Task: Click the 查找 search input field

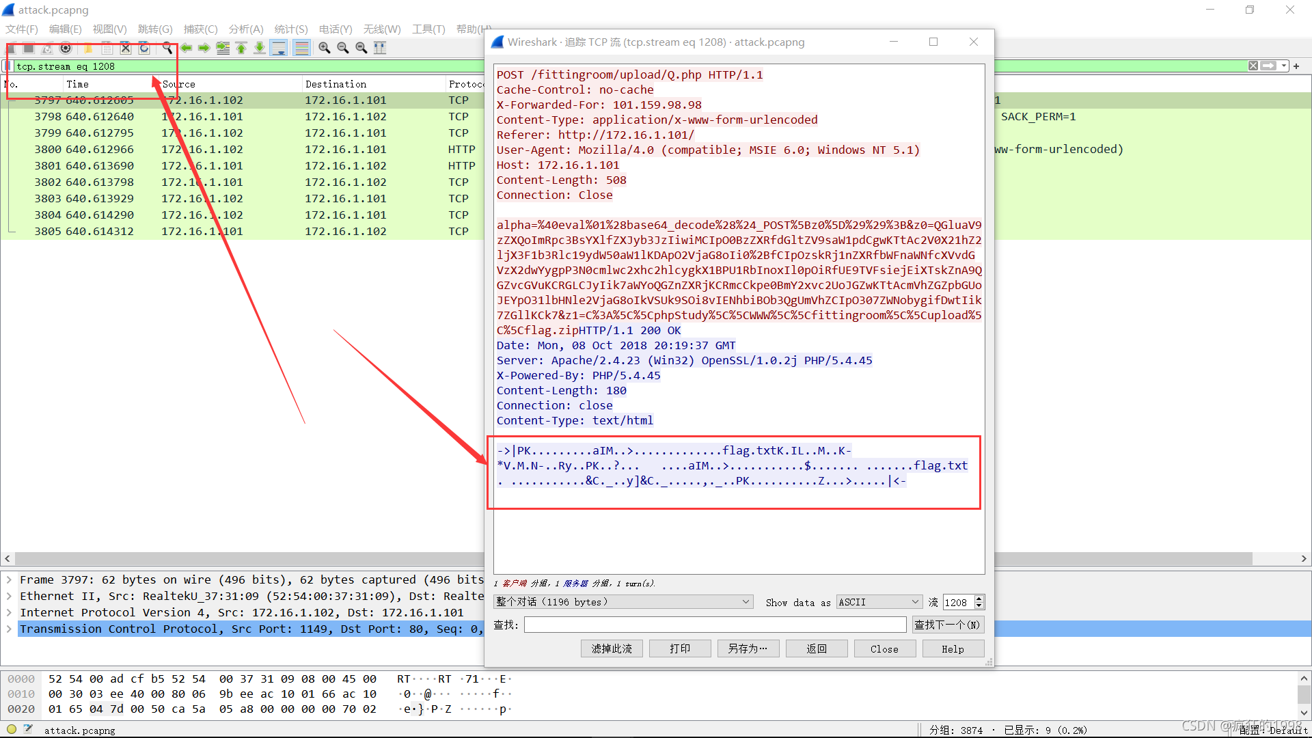Action: [715, 625]
